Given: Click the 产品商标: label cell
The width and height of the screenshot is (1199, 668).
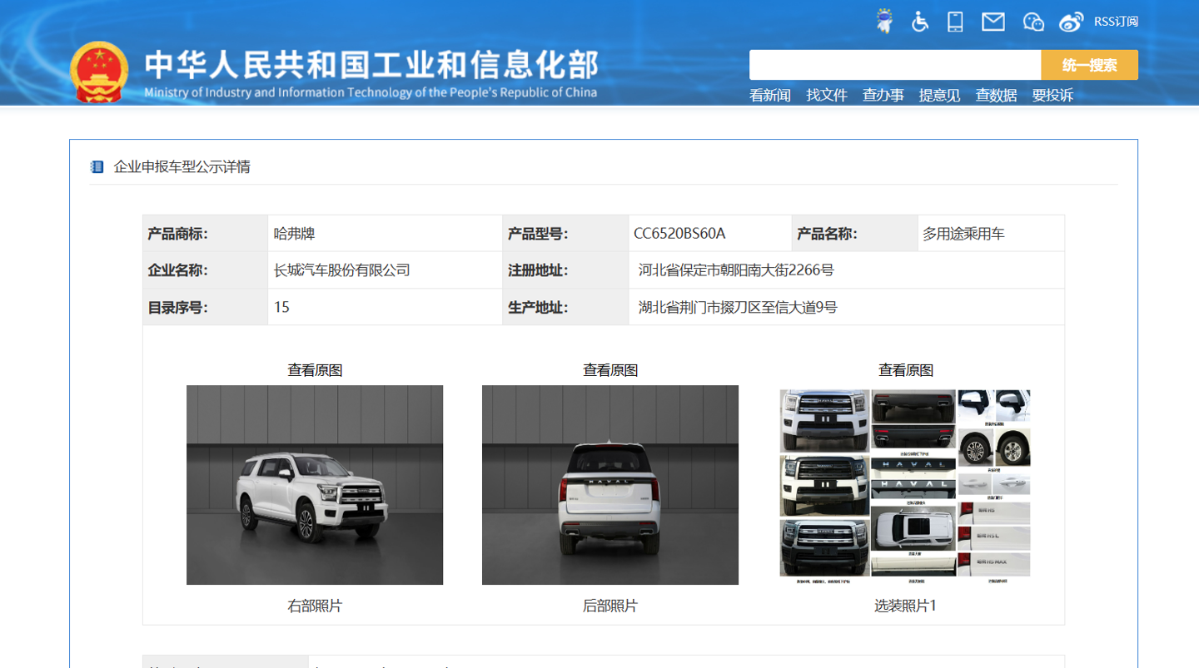Looking at the screenshot, I should pyautogui.click(x=206, y=234).
